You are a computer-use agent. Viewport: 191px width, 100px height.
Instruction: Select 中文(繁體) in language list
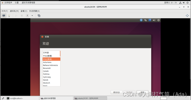[51, 56]
